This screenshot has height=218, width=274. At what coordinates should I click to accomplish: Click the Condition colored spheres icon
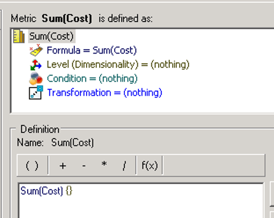36,78
